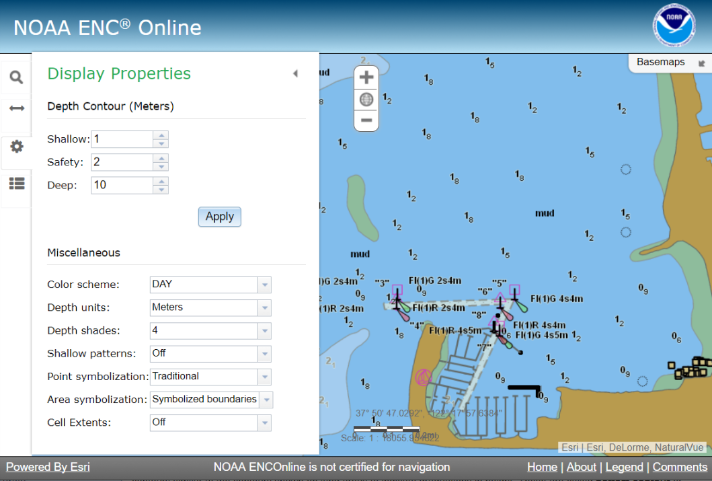Increase the Shallow contour value
Image resolution: width=712 pixels, height=481 pixels.
pos(161,135)
